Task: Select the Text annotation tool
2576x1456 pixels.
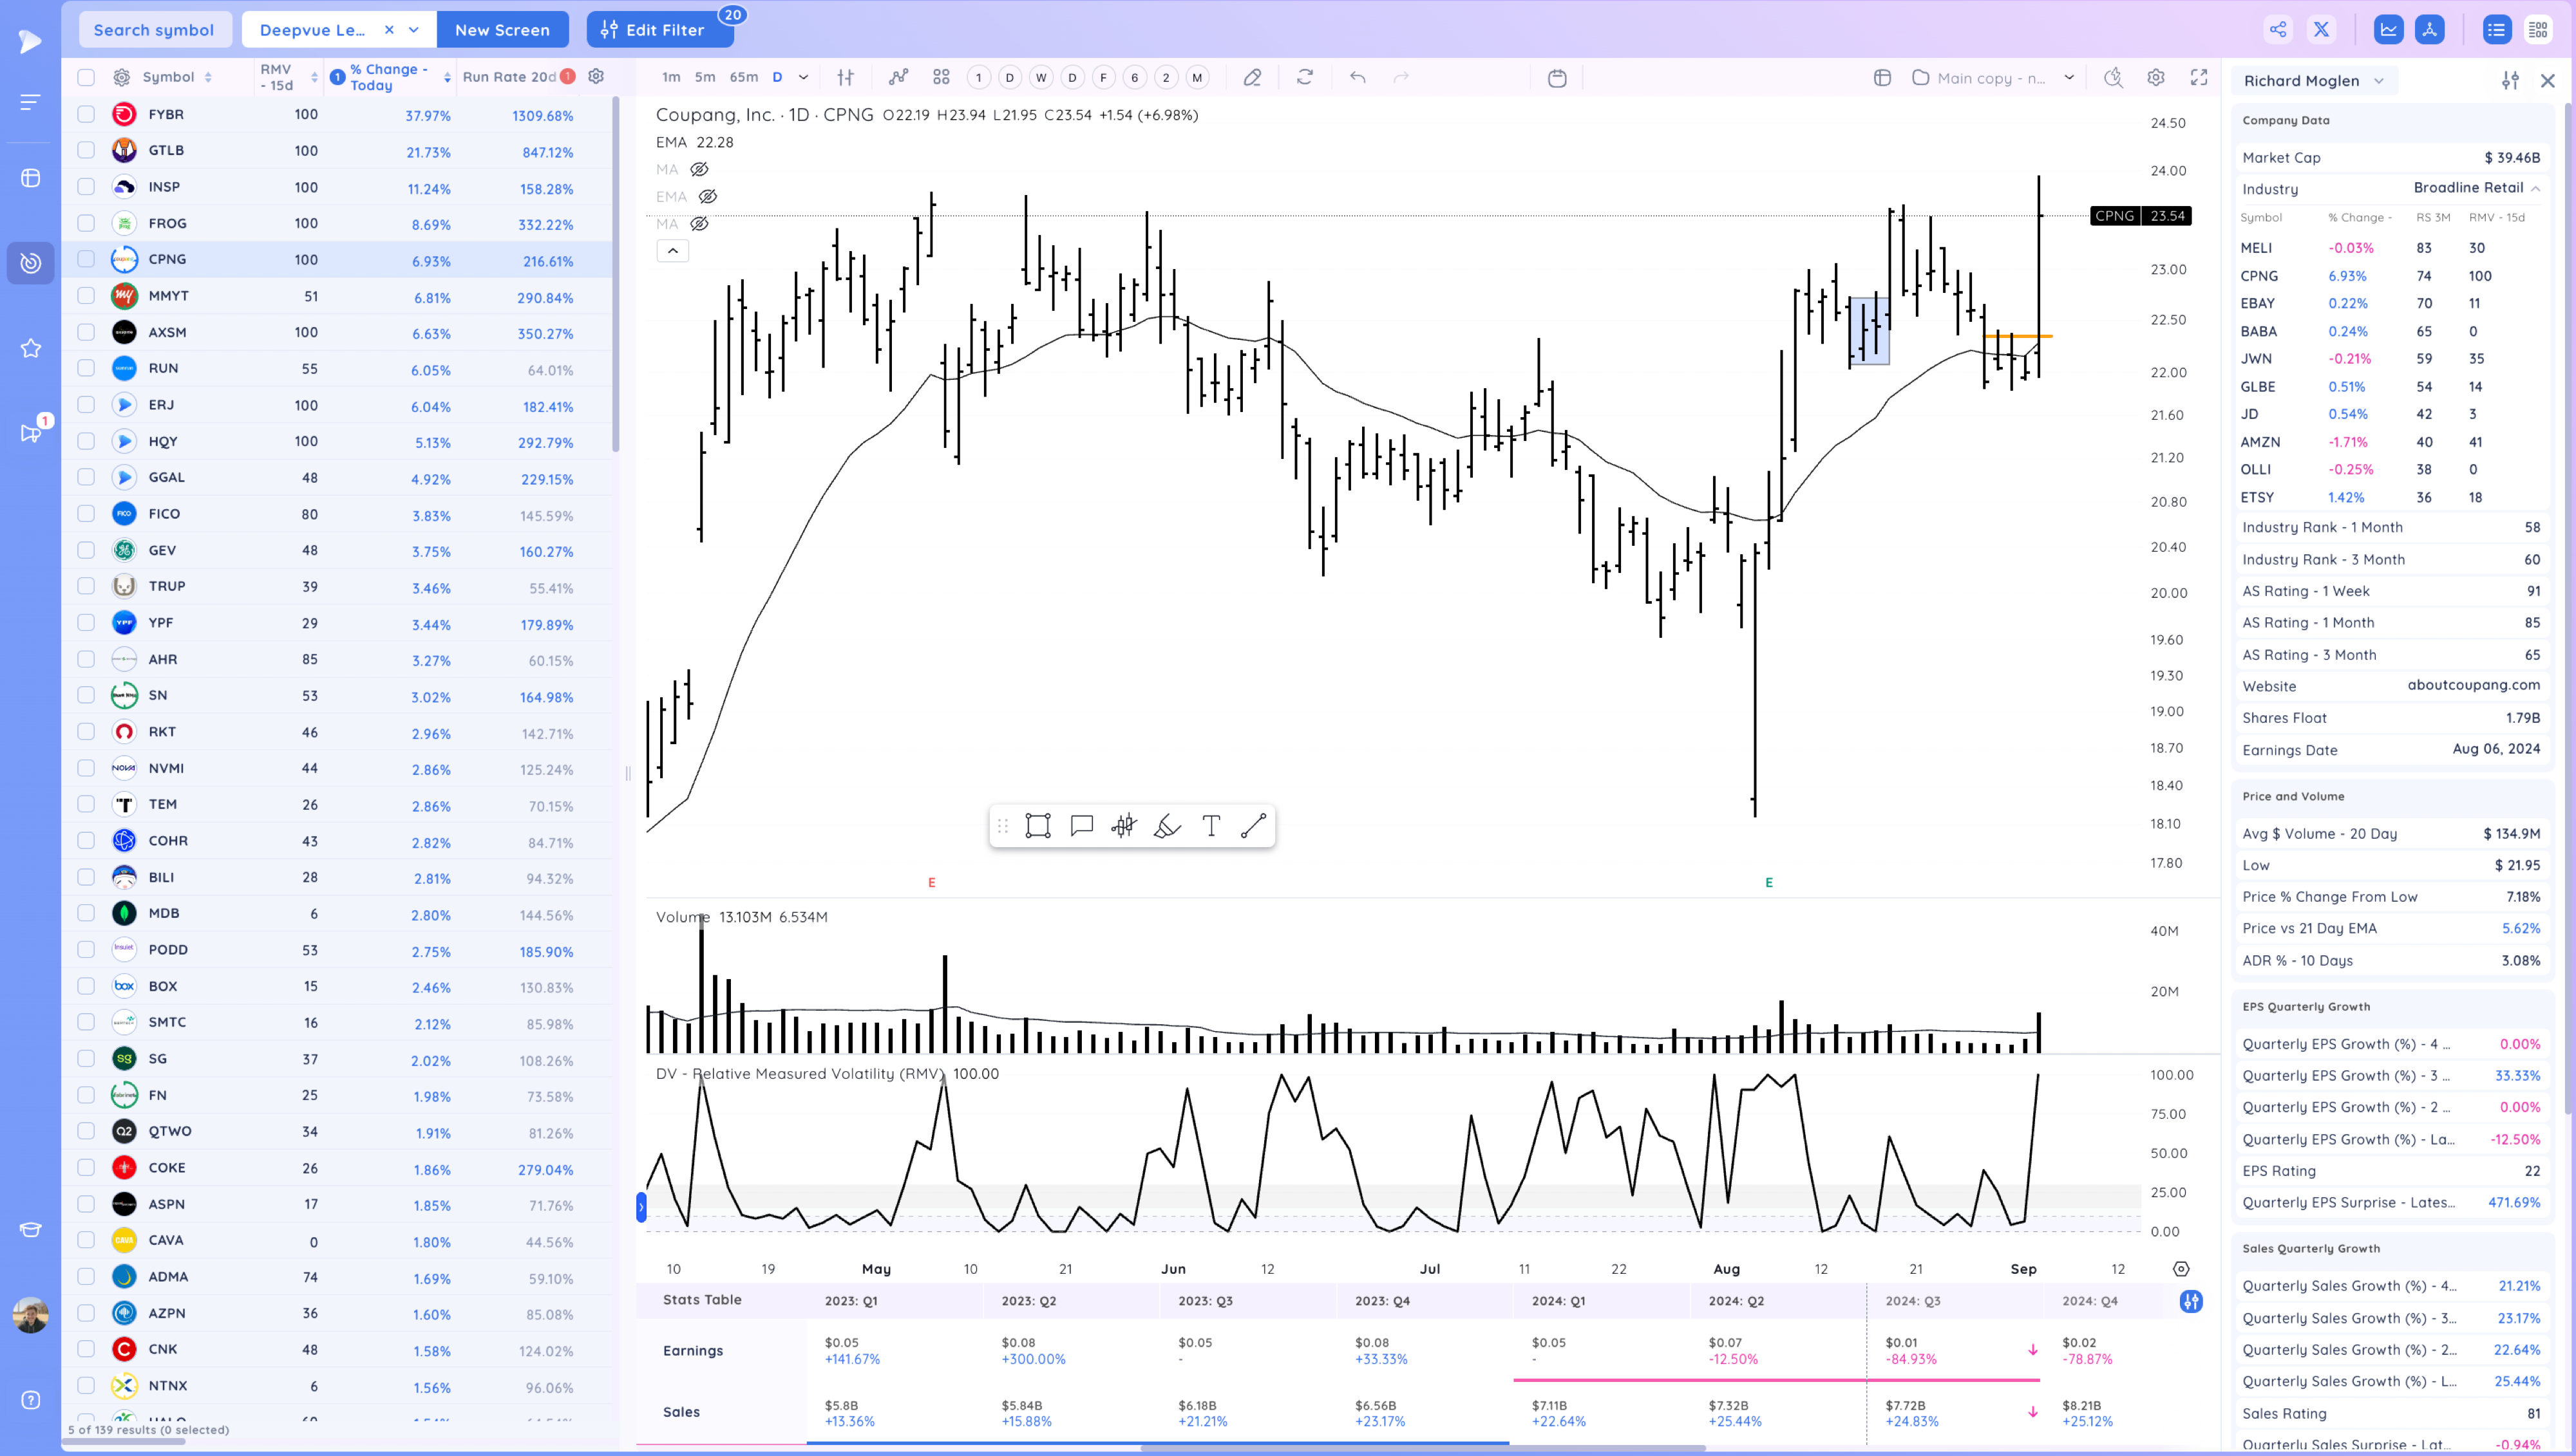Action: [x=1211, y=825]
